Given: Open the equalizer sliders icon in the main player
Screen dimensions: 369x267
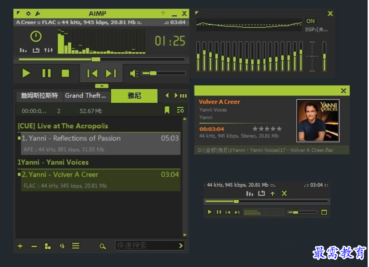Looking at the screenshot, I should 49,50.
